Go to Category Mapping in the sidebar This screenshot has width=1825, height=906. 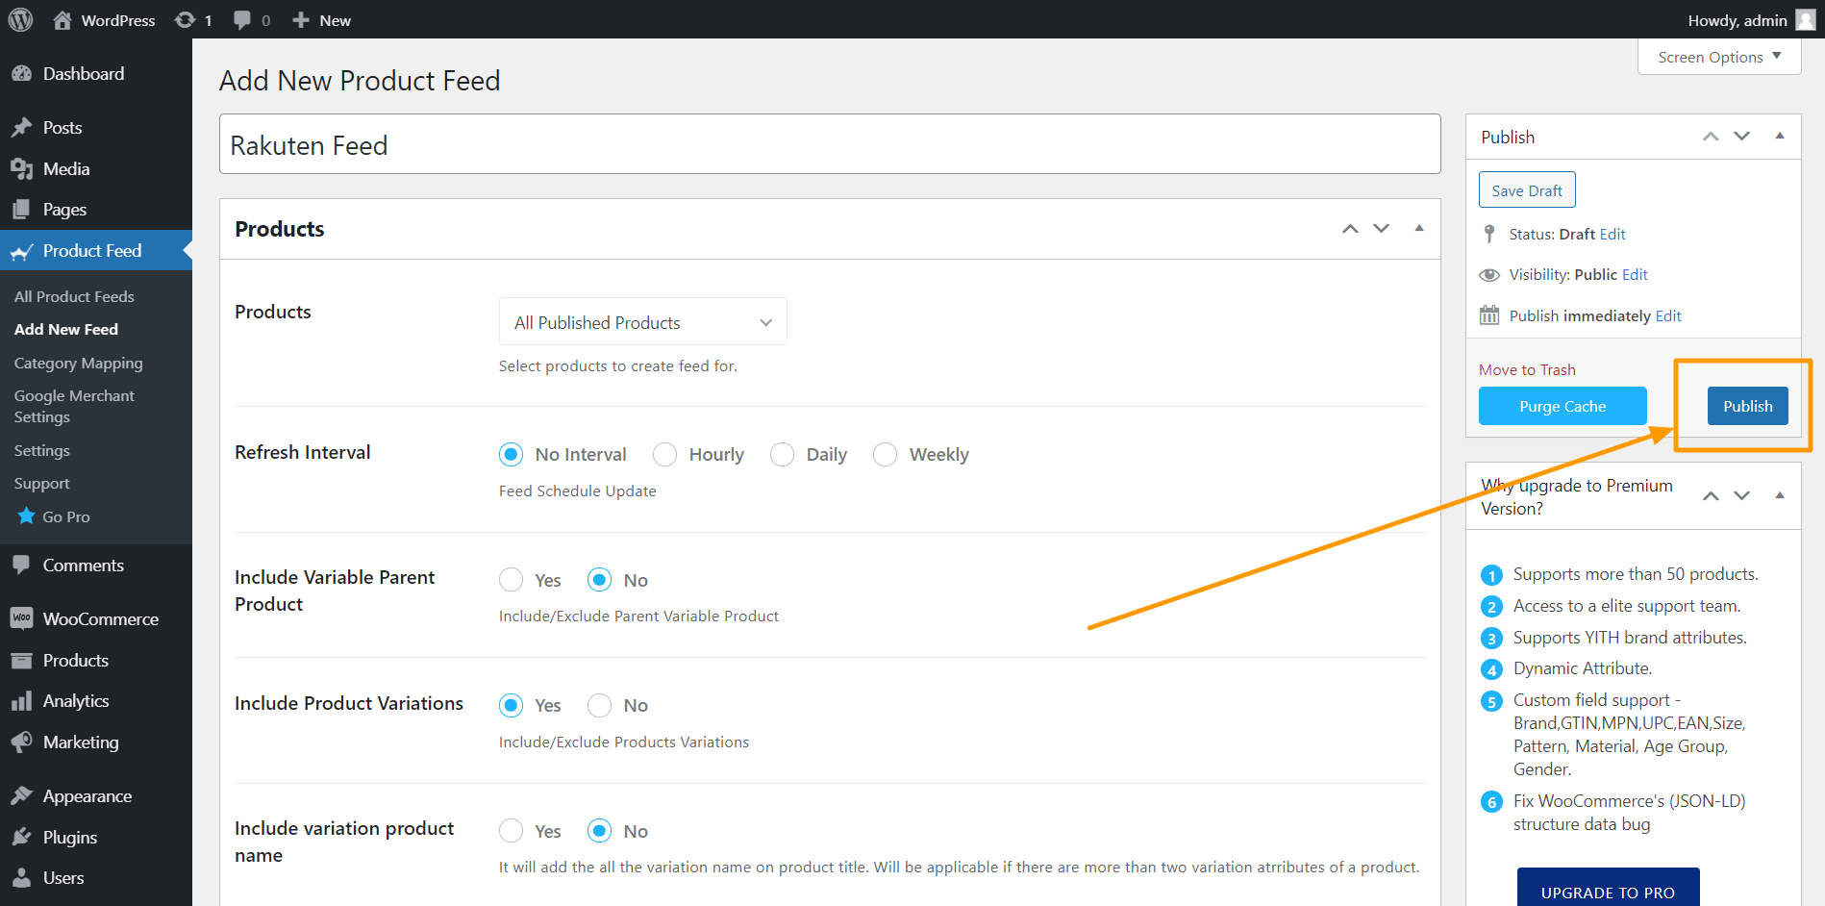click(x=78, y=363)
